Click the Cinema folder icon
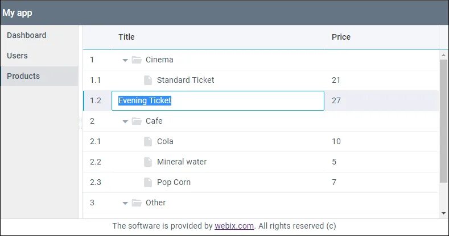 tap(137, 60)
